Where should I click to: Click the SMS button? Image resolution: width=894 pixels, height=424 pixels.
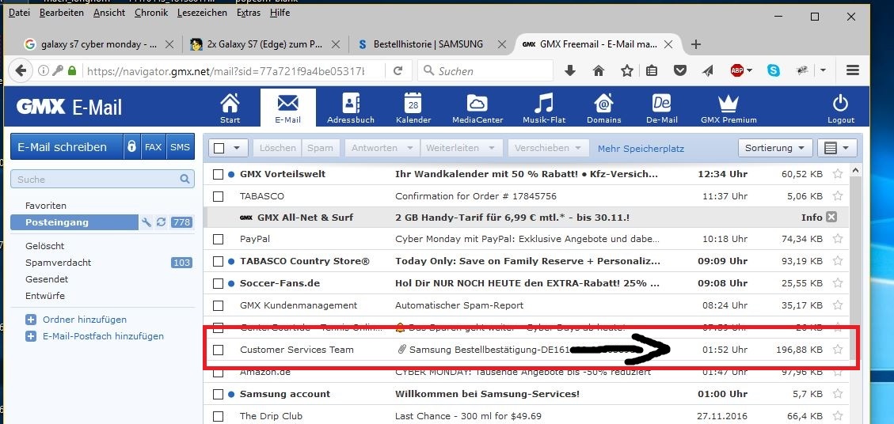(x=181, y=146)
